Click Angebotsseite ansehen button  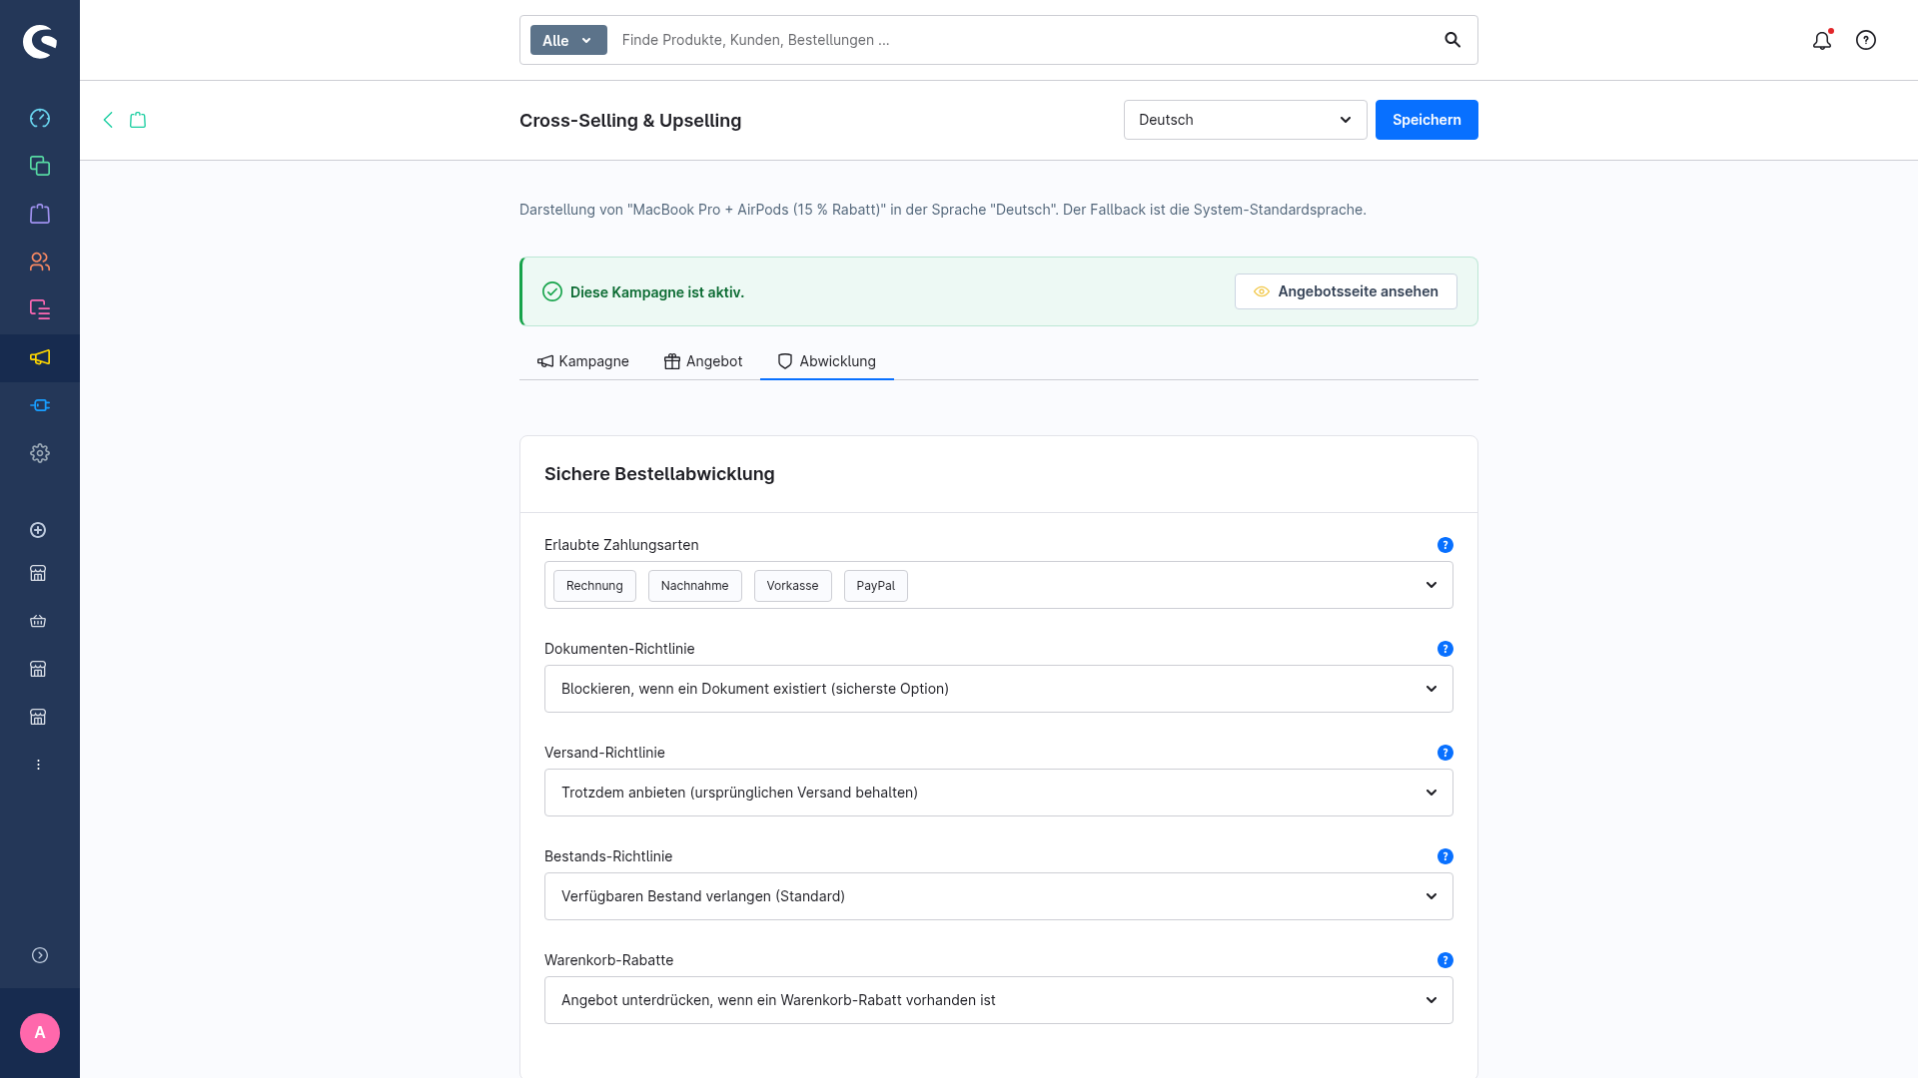(1346, 291)
